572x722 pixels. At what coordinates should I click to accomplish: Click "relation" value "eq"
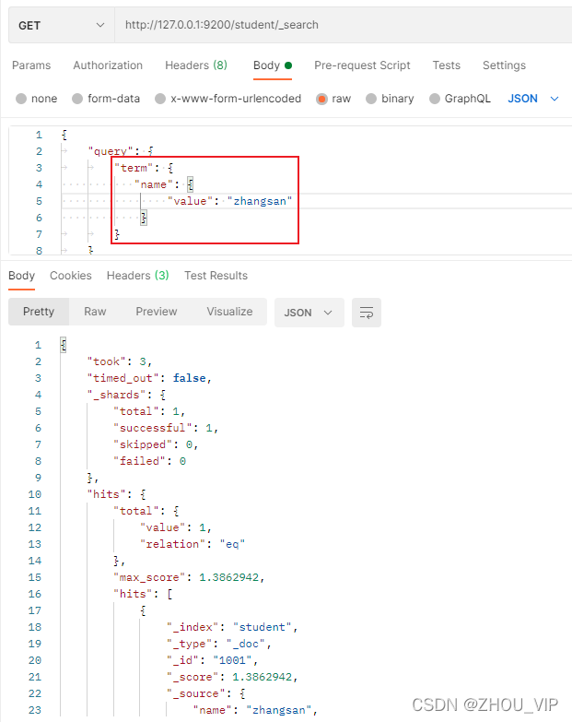click(x=232, y=544)
